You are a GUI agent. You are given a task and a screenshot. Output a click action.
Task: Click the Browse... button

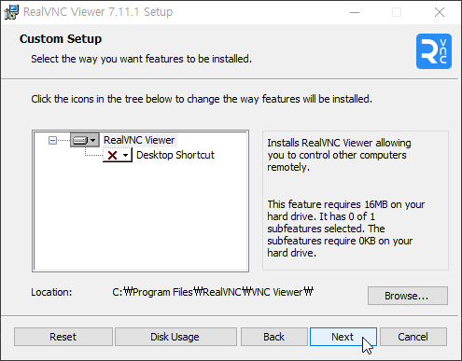point(408,296)
